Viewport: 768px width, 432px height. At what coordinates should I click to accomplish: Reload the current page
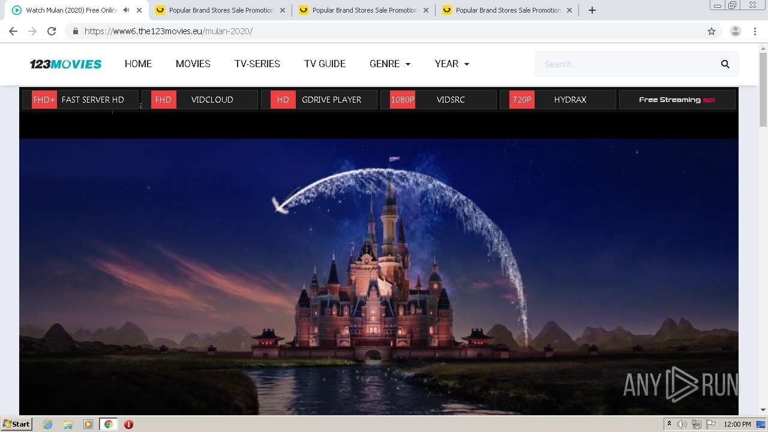52,31
